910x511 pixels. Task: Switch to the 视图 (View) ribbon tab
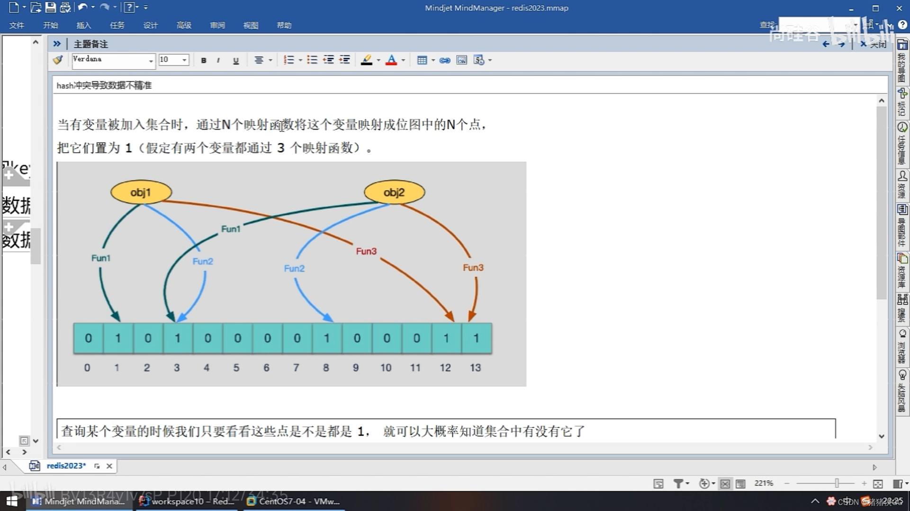point(251,25)
